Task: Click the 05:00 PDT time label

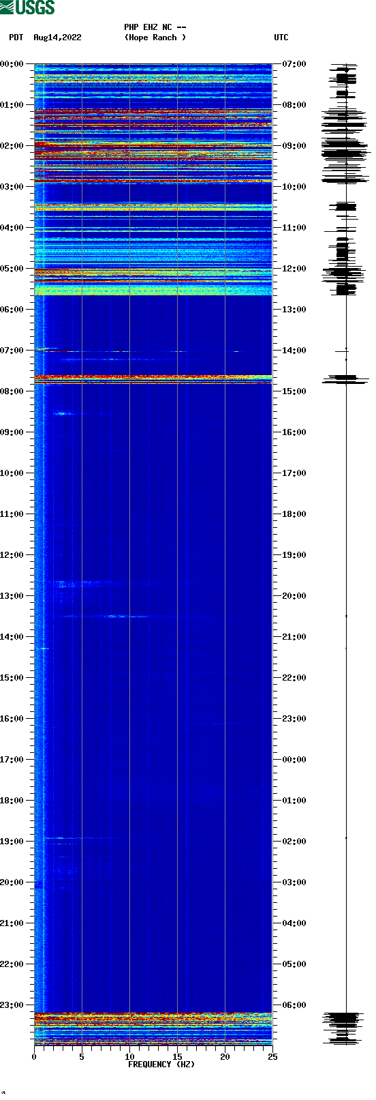Action: coord(12,269)
